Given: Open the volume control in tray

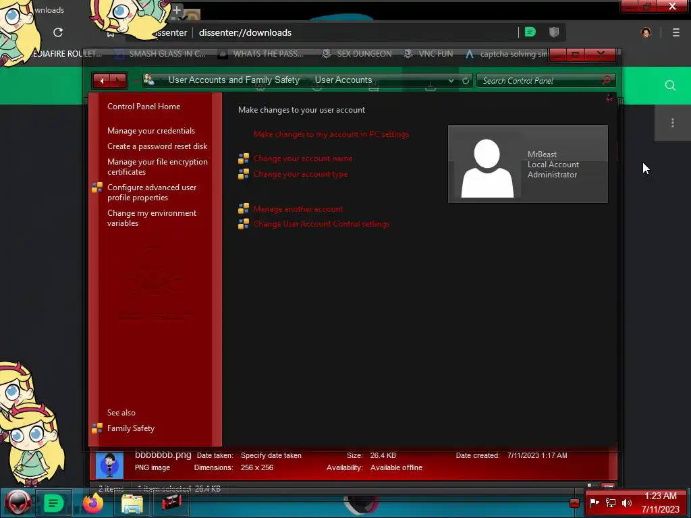Looking at the screenshot, I should click(x=627, y=502).
